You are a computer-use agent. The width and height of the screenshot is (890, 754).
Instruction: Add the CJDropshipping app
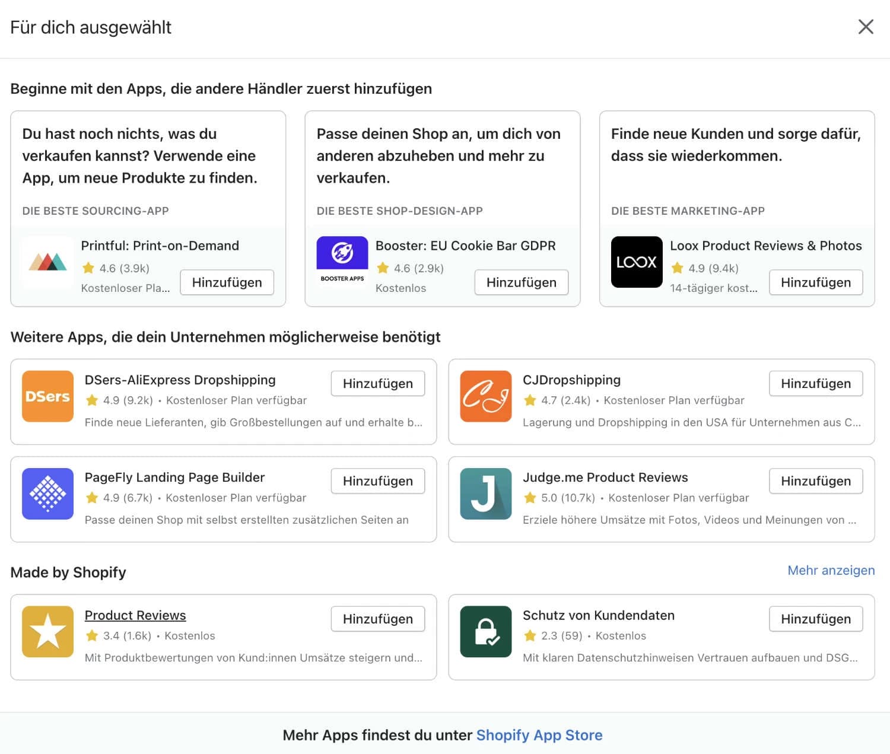pos(815,383)
